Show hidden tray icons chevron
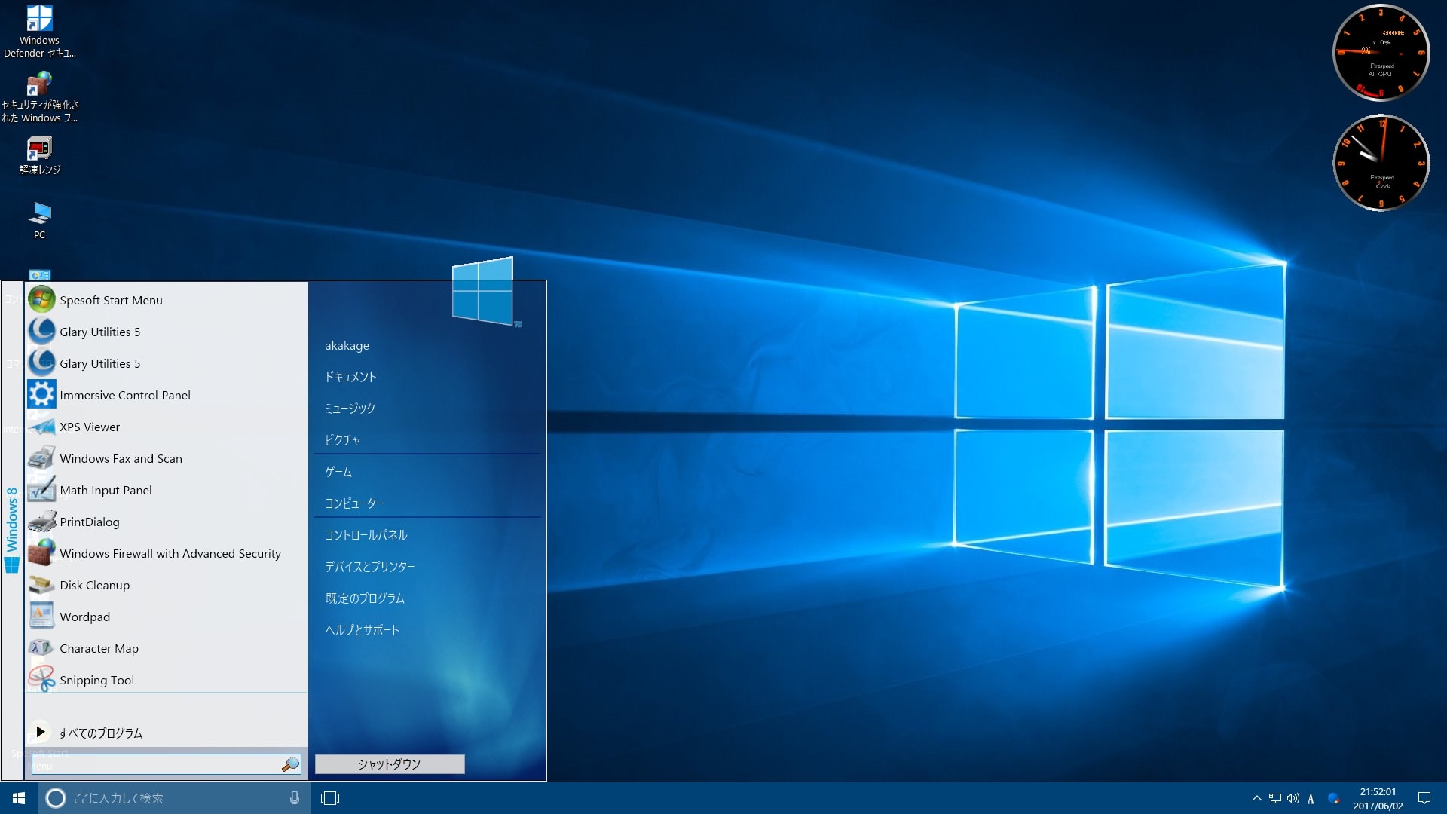1447x814 pixels. coord(1256,798)
